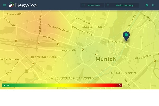
Task: Click the S-Bahn icon below Einsteinstraße label
Action: pyautogui.click(x=155, y=61)
